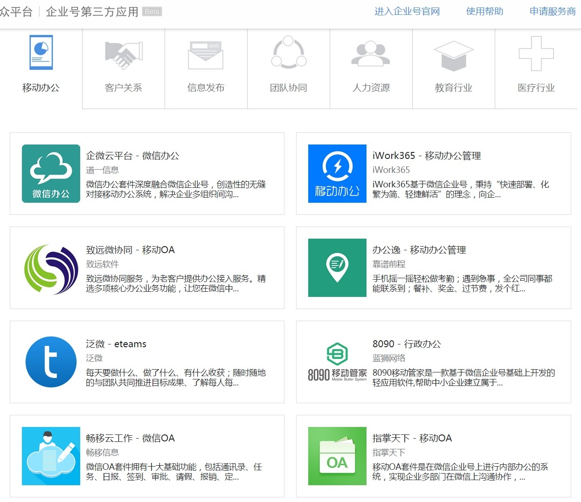Click the vendor name 道一信息
This screenshot has width=581, height=502.
103,170
